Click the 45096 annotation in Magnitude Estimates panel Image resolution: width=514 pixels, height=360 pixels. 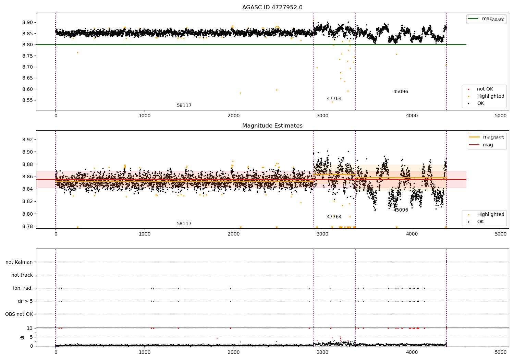401,210
